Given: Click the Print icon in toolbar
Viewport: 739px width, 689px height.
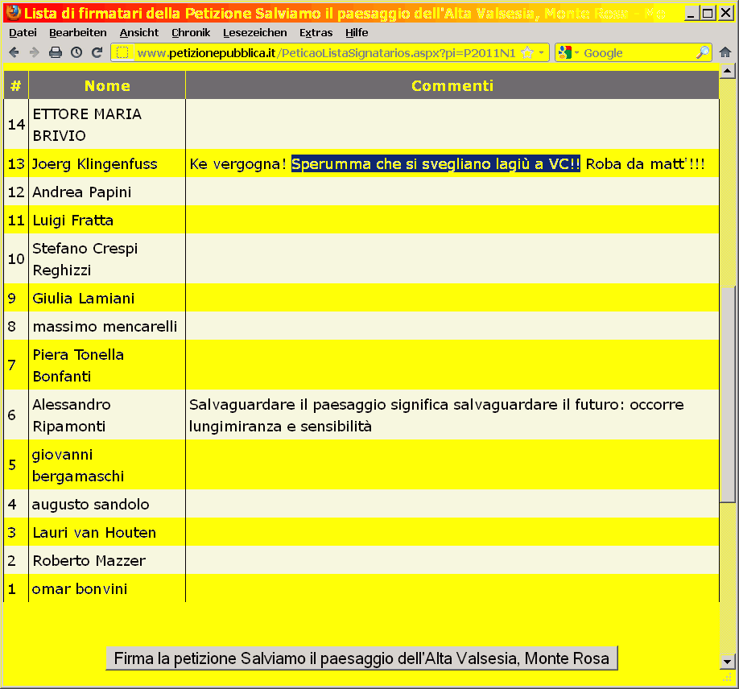Looking at the screenshot, I should point(56,52).
